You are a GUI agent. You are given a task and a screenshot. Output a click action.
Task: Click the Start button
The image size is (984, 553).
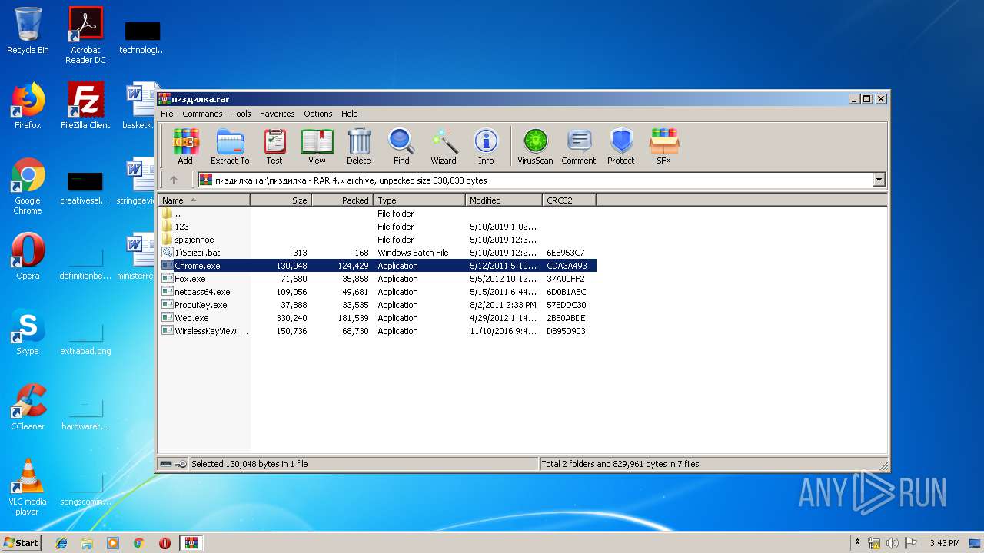point(22,542)
